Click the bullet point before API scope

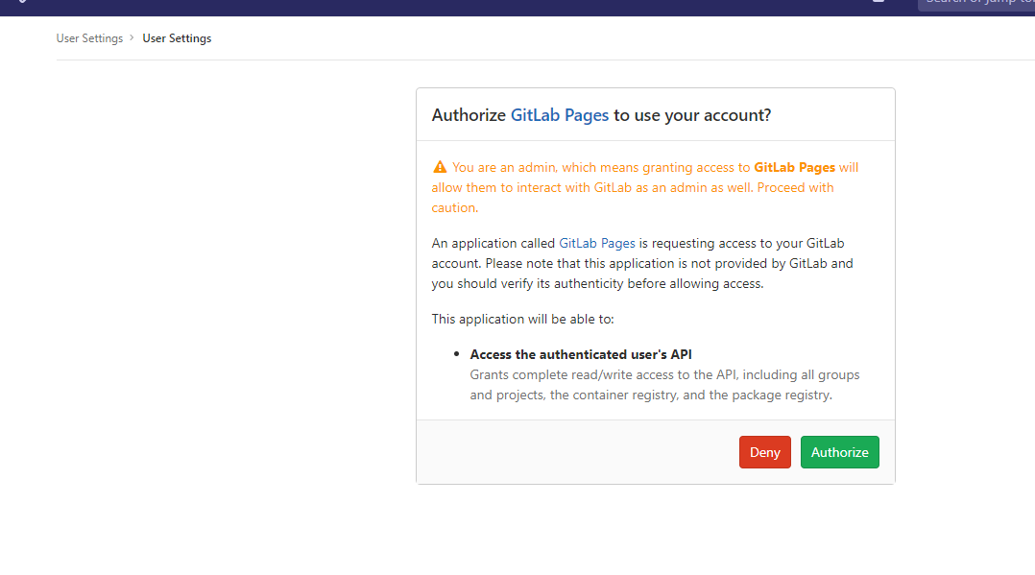point(456,354)
